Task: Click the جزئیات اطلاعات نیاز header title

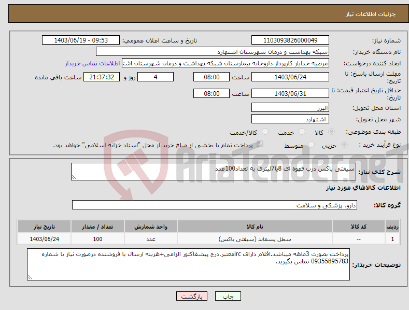Action: click(x=371, y=14)
